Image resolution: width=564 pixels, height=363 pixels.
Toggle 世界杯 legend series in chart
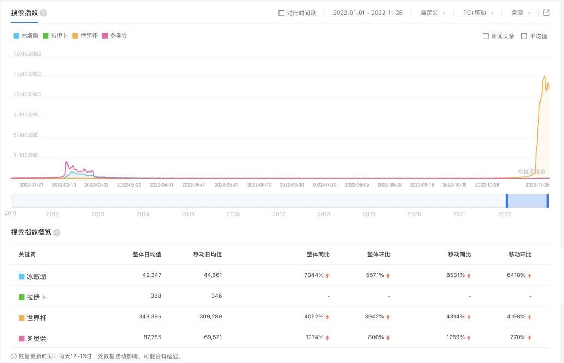(85, 35)
